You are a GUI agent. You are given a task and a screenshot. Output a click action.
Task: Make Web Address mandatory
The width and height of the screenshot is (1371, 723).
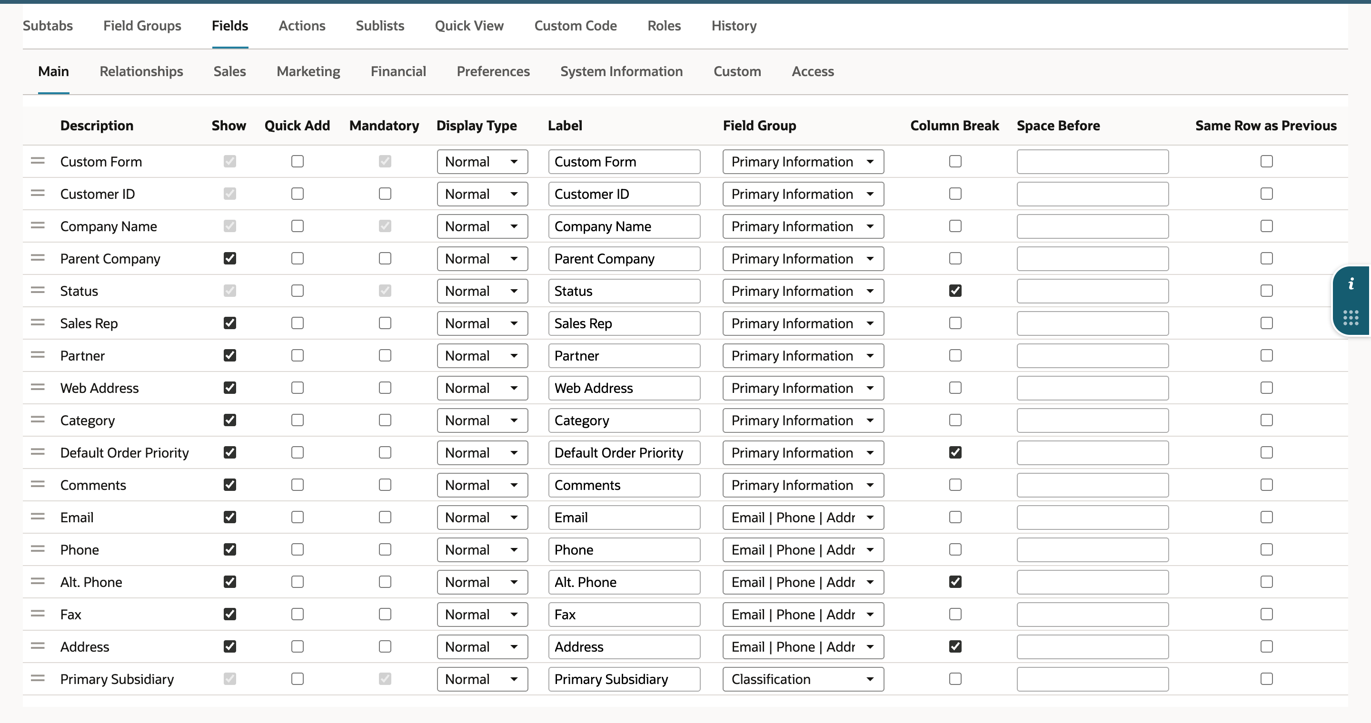tap(385, 388)
